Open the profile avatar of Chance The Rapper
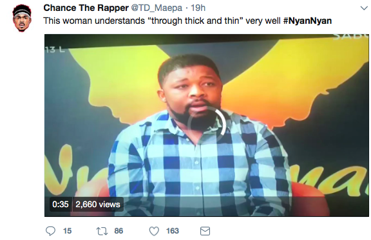The image size is (371, 240). [x=22, y=18]
